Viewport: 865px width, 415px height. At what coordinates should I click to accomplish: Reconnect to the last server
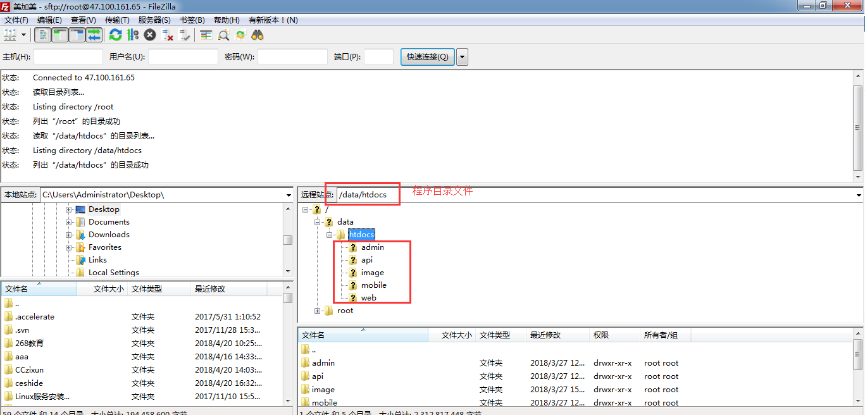(184, 35)
